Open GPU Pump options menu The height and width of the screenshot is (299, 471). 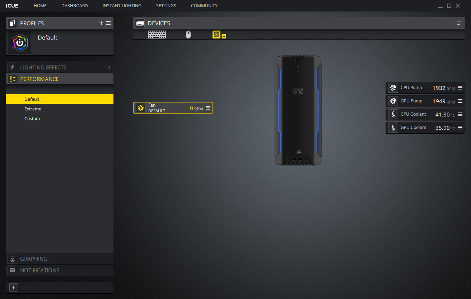(x=460, y=101)
